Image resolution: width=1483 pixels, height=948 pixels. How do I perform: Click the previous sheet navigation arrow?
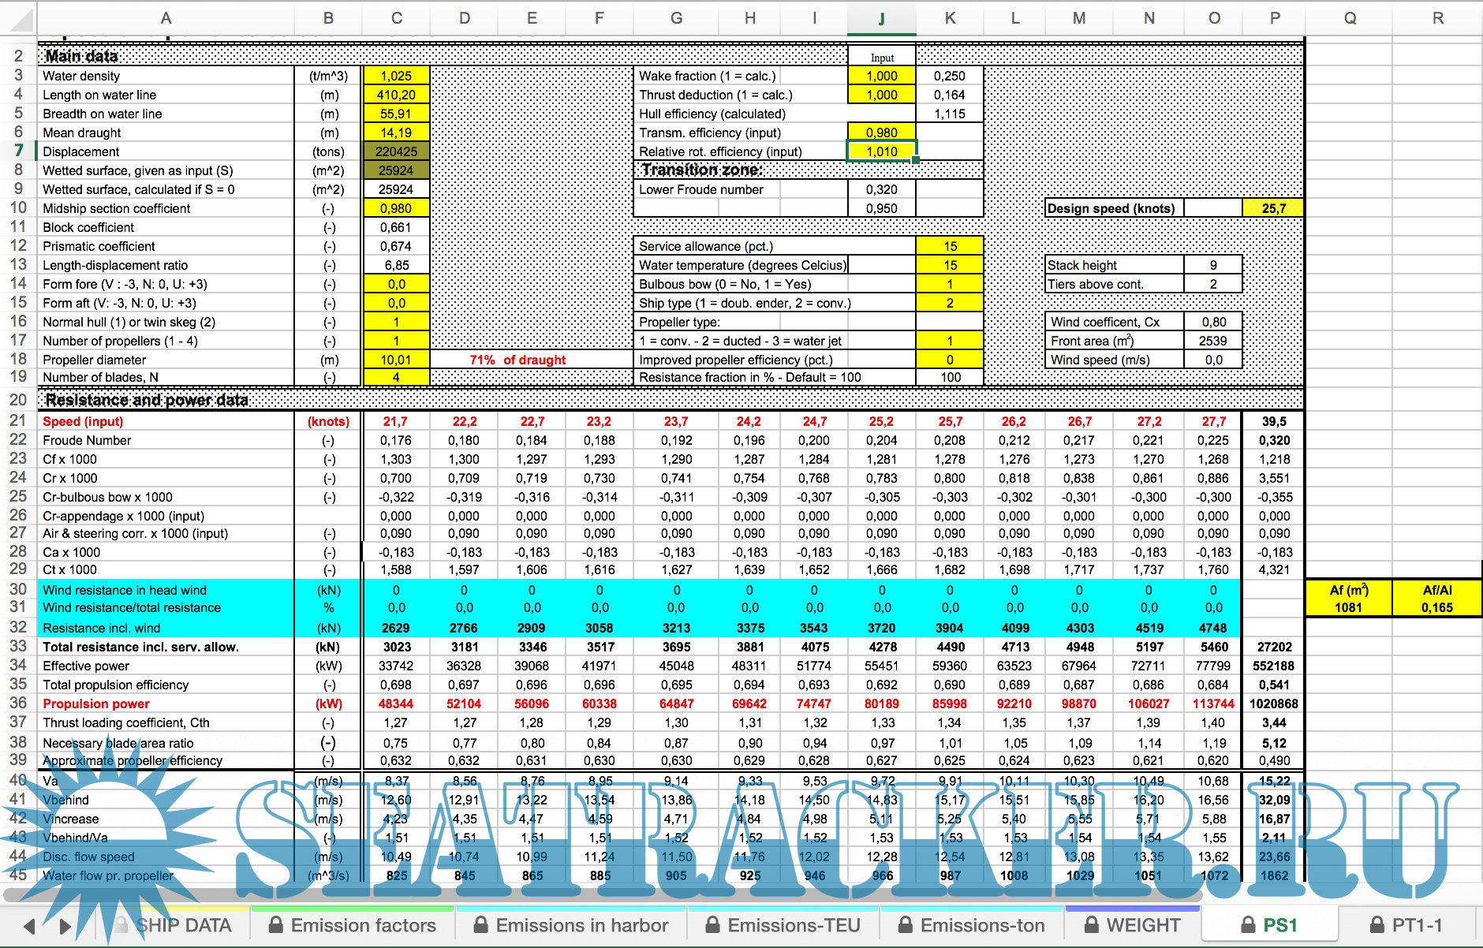[x=30, y=926]
